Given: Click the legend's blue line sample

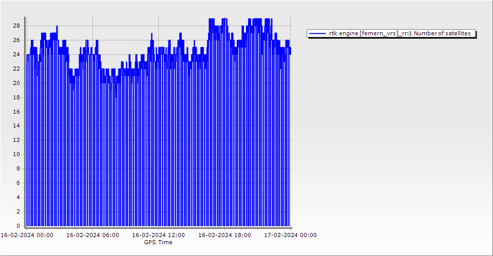Looking at the screenshot, I should [x=317, y=34].
